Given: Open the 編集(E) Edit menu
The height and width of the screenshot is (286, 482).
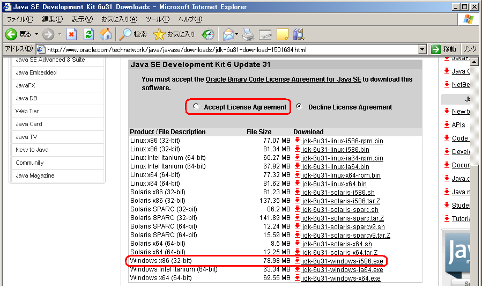Looking at the screenshot, I should click(52, 19).
